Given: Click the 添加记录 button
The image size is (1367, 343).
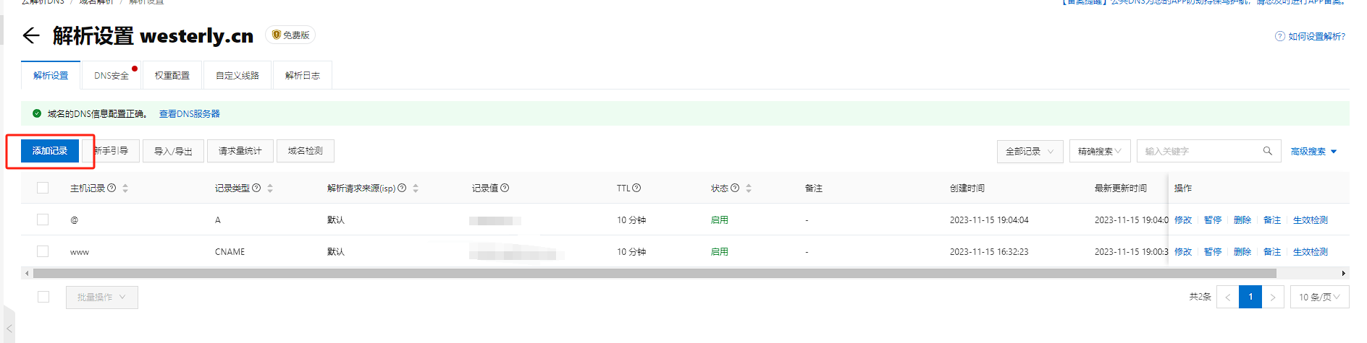Looking at the screenshot, I should pos(50,151).
